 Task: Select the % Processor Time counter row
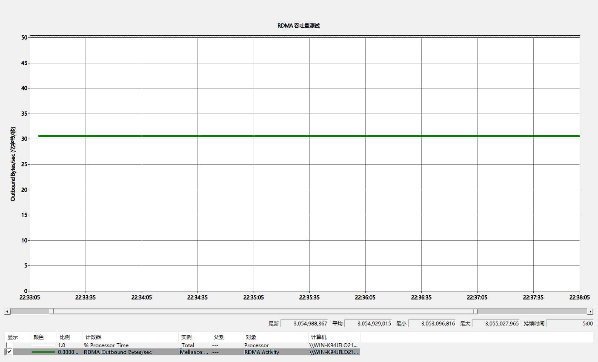(x=106, y=345)
